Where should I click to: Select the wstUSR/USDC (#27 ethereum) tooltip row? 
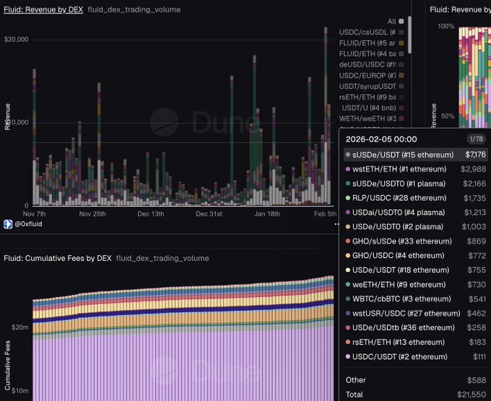pos(415,314)
